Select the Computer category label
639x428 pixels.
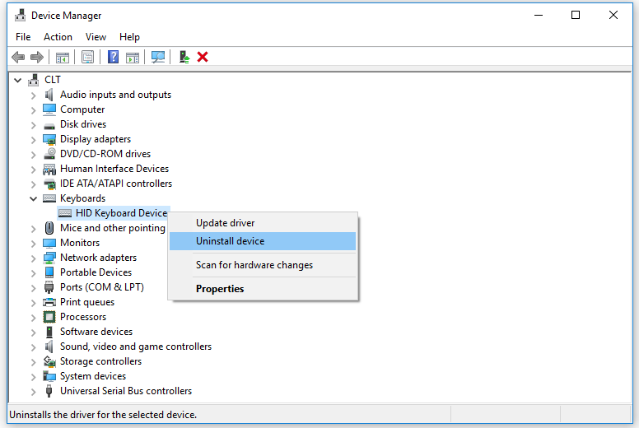[x=82, y=109]
